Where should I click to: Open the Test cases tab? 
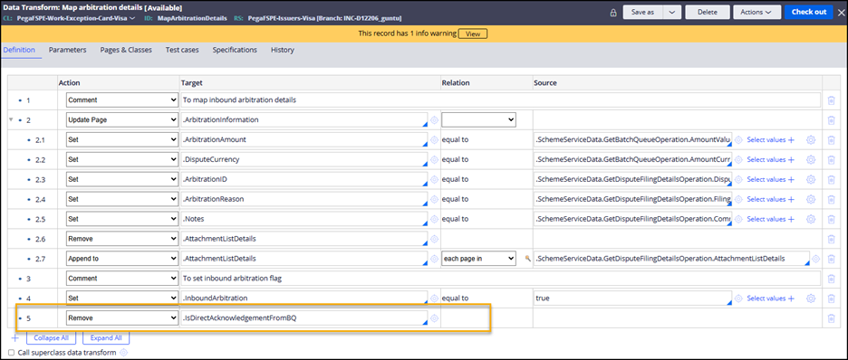pyautogui.click(x=182, y=50)
